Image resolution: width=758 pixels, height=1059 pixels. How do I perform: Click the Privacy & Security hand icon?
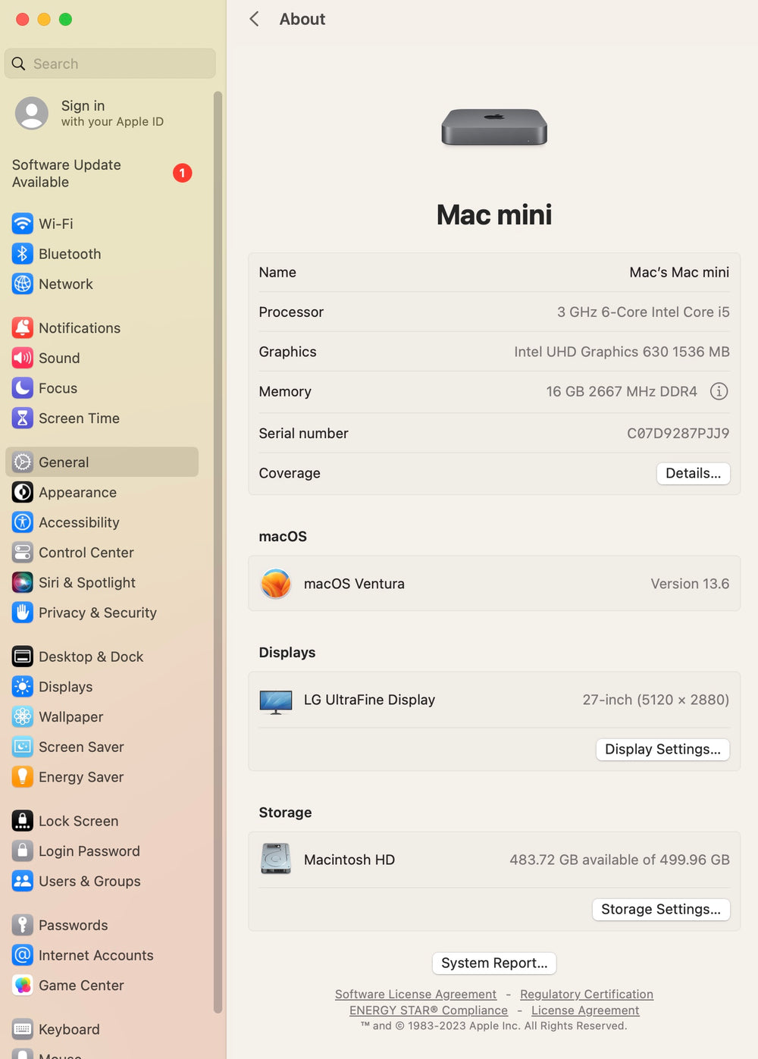tap(23, 613)
